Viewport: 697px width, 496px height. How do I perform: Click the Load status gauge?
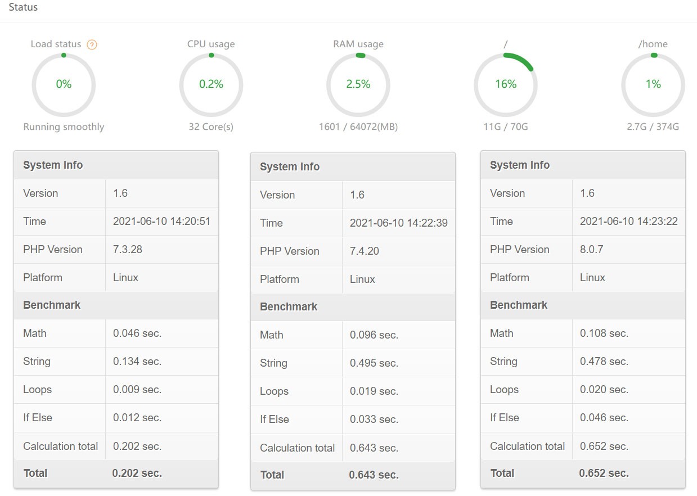tap(64, 84)
